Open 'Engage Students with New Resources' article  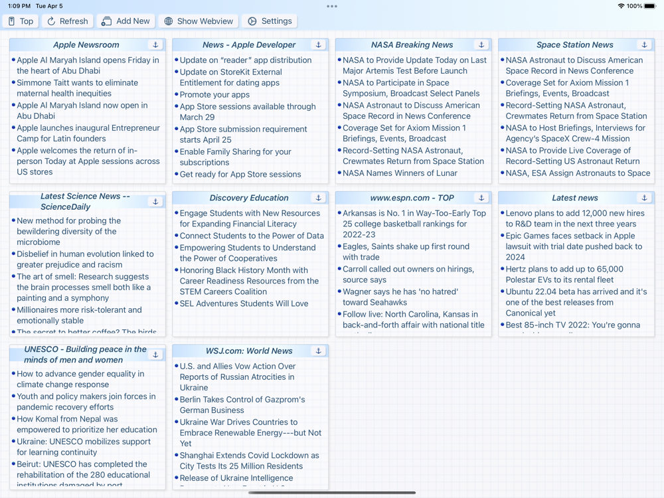point(250,218)
